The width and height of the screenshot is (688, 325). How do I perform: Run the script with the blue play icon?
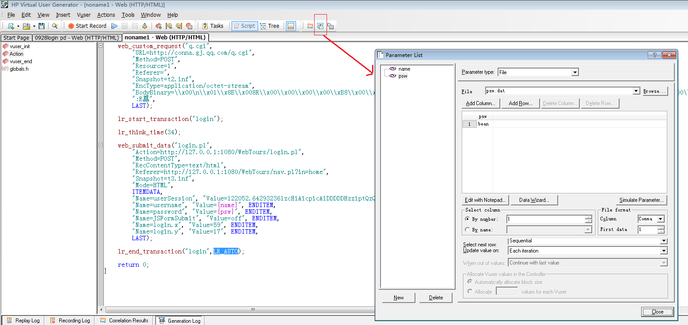tap(114, 26)
